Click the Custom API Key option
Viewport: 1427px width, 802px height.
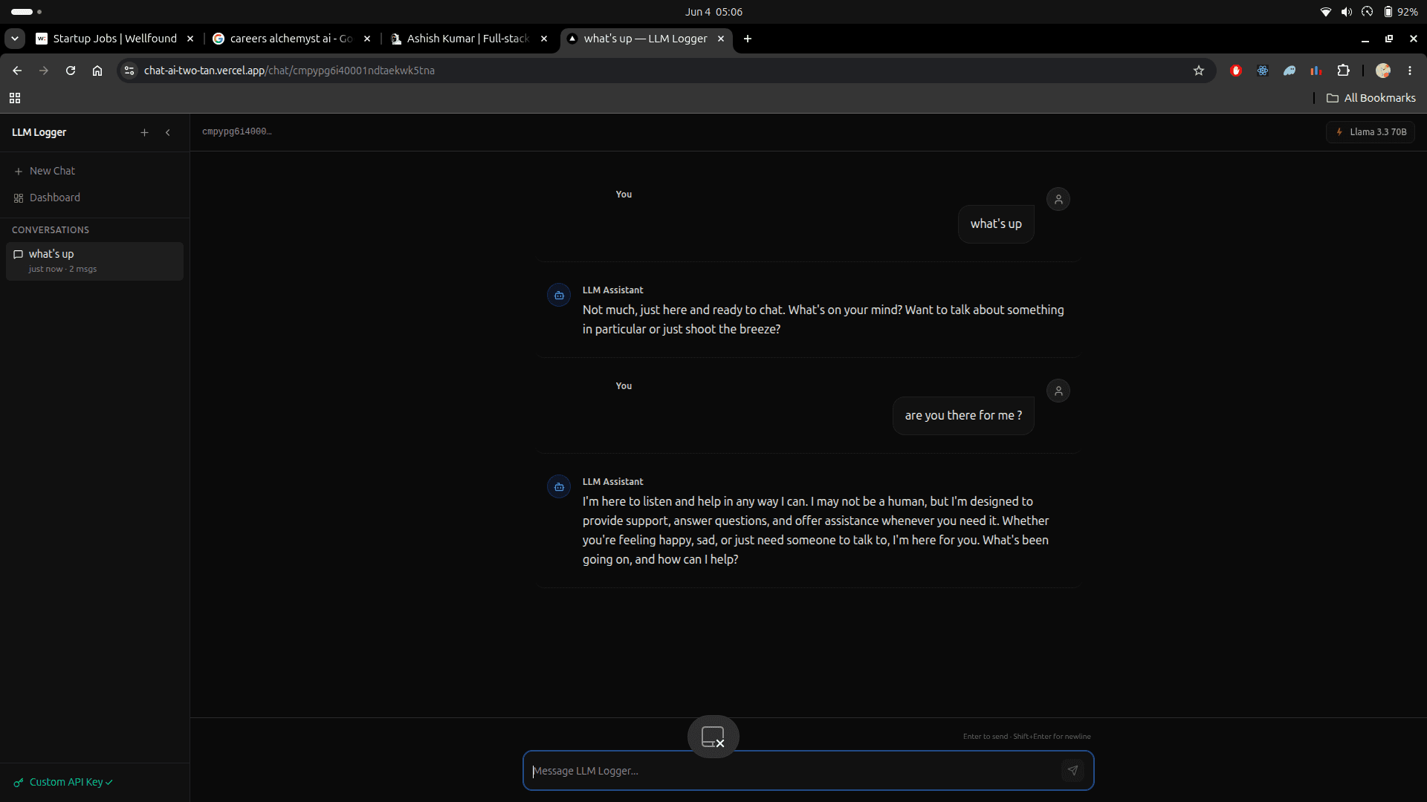[x=63, y=782]
